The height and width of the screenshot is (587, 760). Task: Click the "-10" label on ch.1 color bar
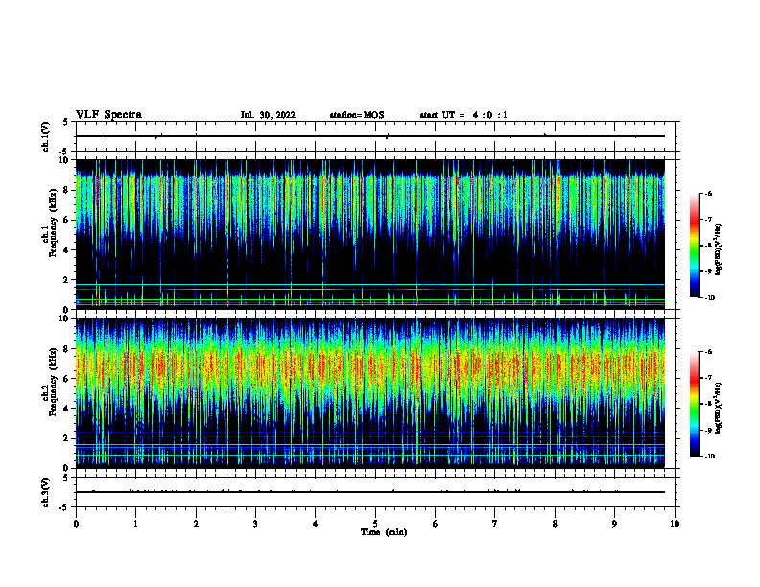click(x=710, y=298)
